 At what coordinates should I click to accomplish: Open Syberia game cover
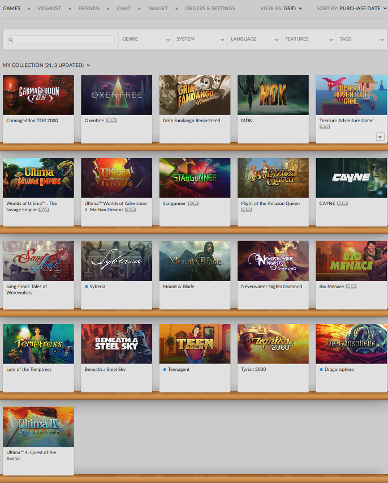[117, 261]
